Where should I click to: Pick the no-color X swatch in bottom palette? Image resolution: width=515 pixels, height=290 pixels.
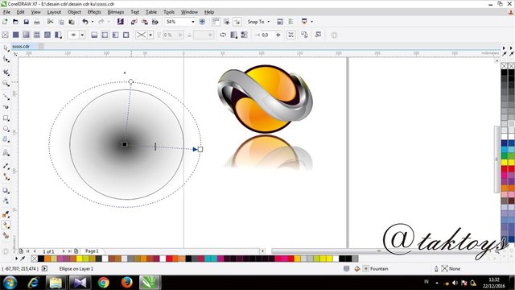click(34, 259)
